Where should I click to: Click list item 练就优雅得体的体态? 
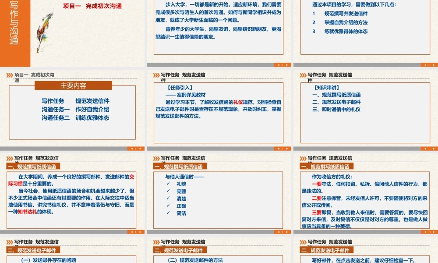(346, 31)
